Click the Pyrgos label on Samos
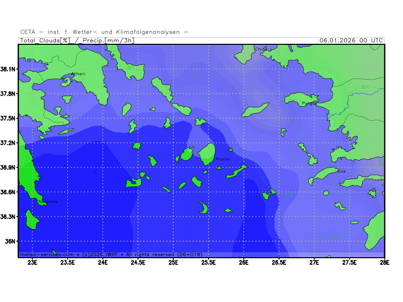Image resolution: width=403 pixels, height=302 pixels. point(309,103)
